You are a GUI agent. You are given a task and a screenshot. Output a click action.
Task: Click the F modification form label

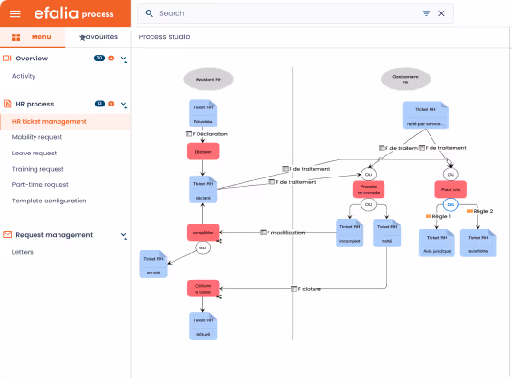tap(283, 232)
